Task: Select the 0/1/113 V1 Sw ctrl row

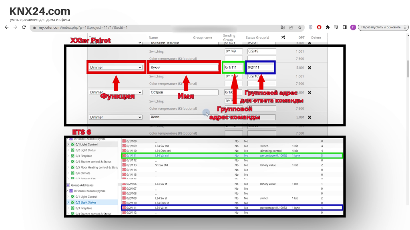Action: point(232,165)
